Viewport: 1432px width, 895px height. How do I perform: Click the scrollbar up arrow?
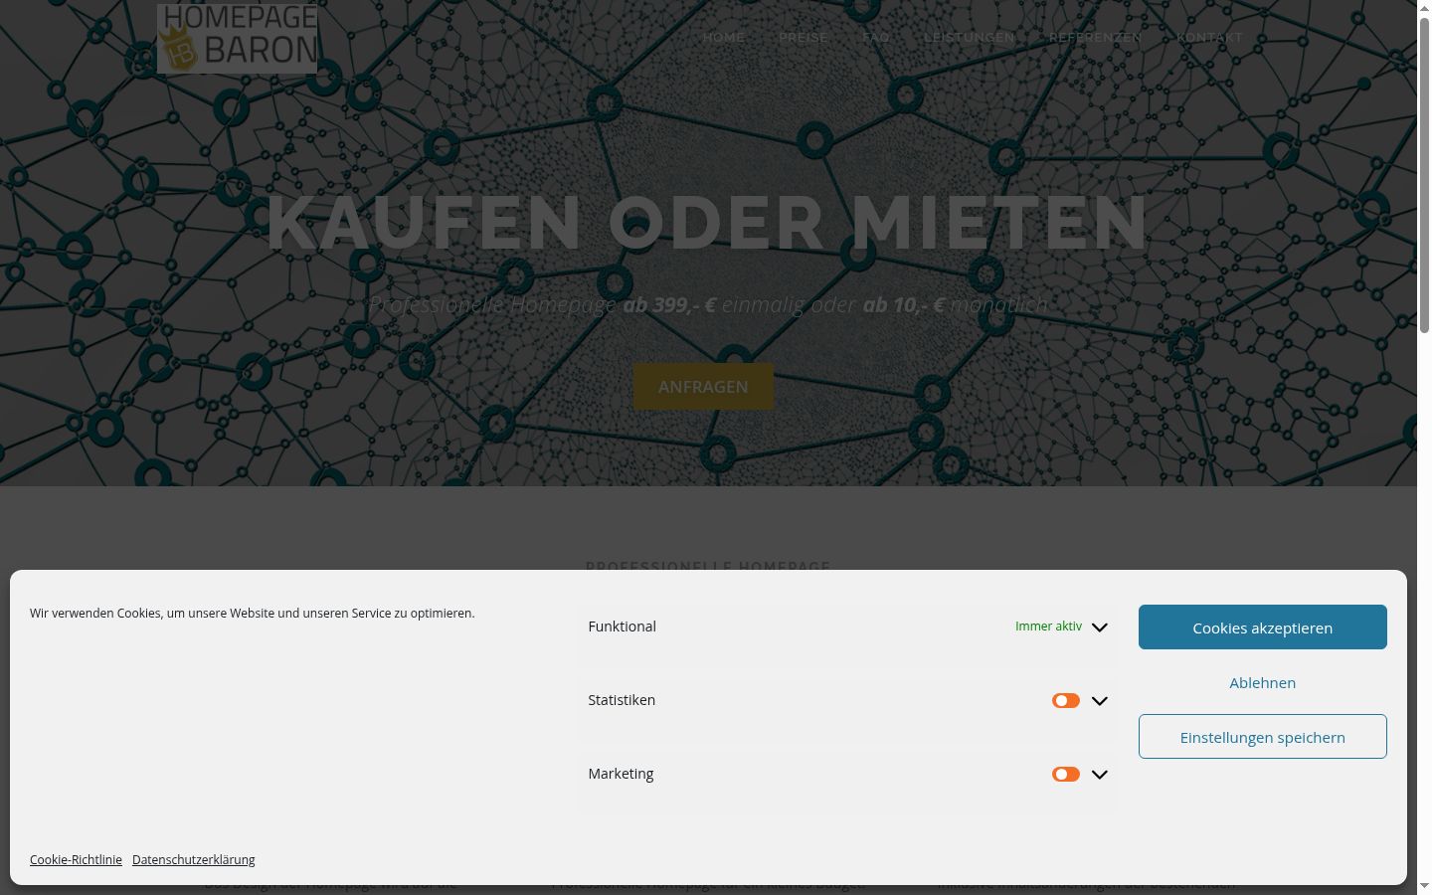tap(1424, 8)
